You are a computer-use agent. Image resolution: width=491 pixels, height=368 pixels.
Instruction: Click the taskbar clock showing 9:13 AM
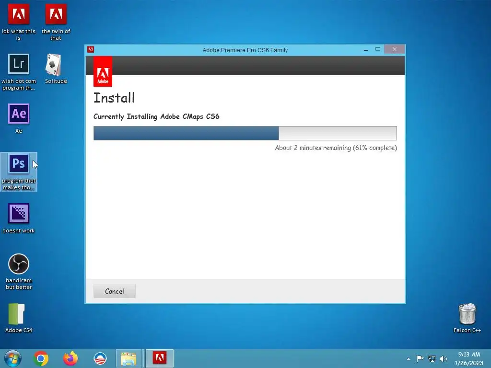[469, 358]
